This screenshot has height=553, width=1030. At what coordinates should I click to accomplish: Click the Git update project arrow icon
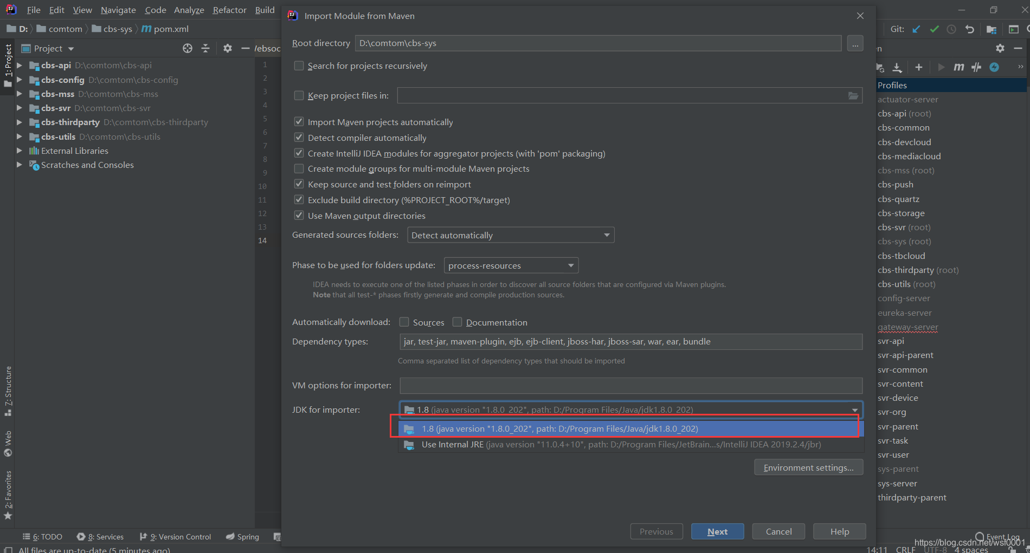tap(916, 29)
